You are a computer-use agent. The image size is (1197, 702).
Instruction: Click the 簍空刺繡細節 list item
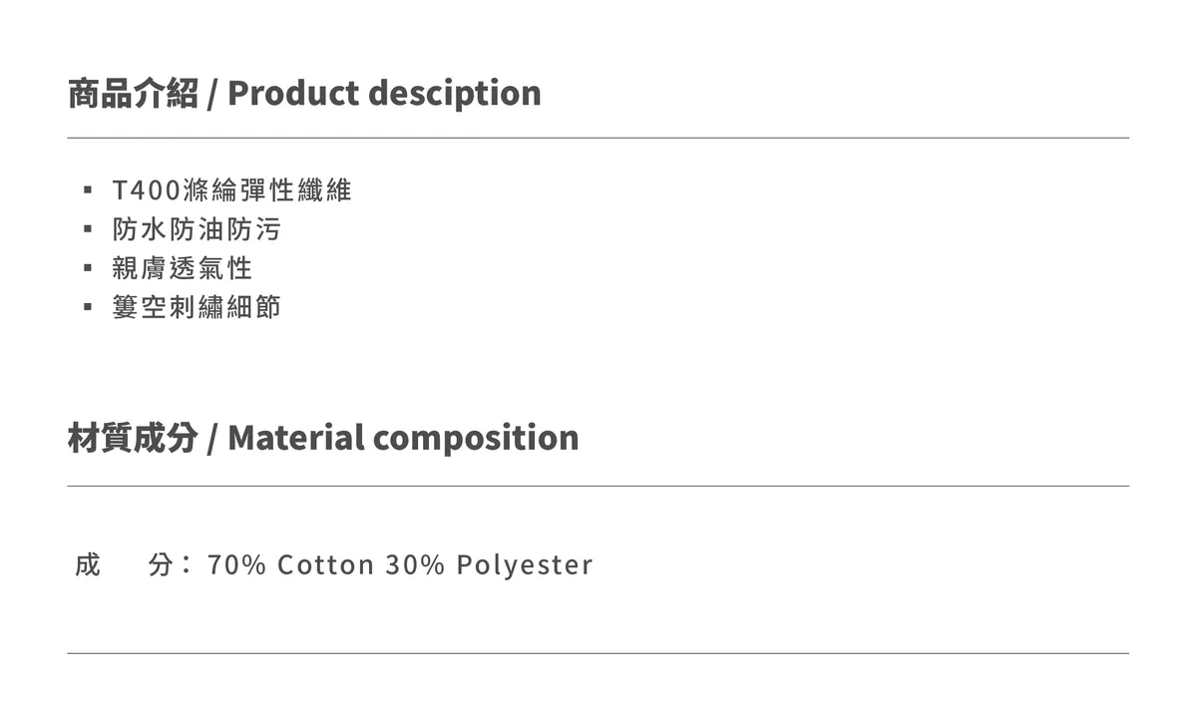[197, 306]
